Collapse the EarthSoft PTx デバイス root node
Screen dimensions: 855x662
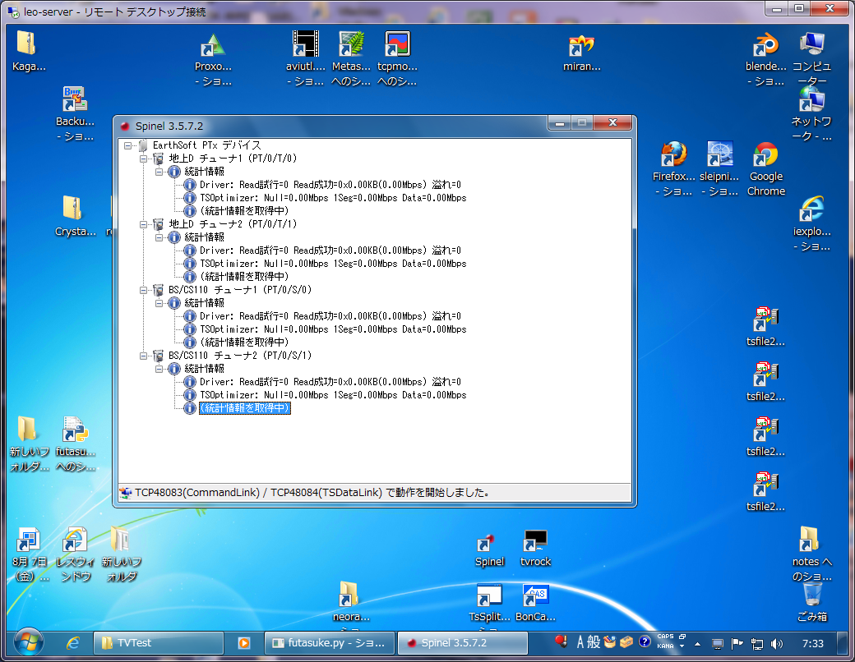click(128, 145)
